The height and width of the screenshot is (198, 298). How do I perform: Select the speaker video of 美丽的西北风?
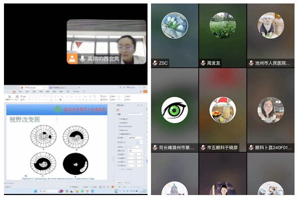point(106,42)
